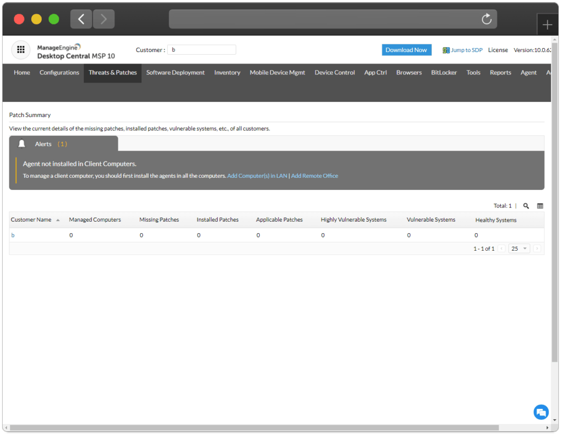561x434 pixels.
Task: Click the Customer Name column header
Action: tap(31, 220)
